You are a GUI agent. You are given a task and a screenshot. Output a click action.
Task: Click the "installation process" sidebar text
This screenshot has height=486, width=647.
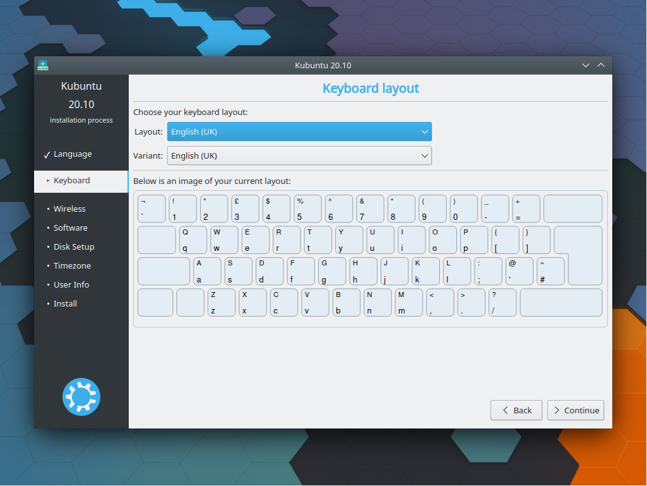[x=81, y=120]
